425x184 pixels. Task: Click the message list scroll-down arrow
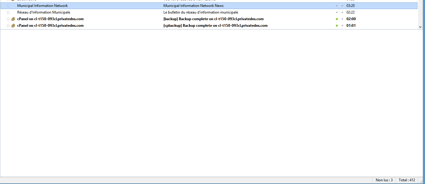tap(420, 27)
